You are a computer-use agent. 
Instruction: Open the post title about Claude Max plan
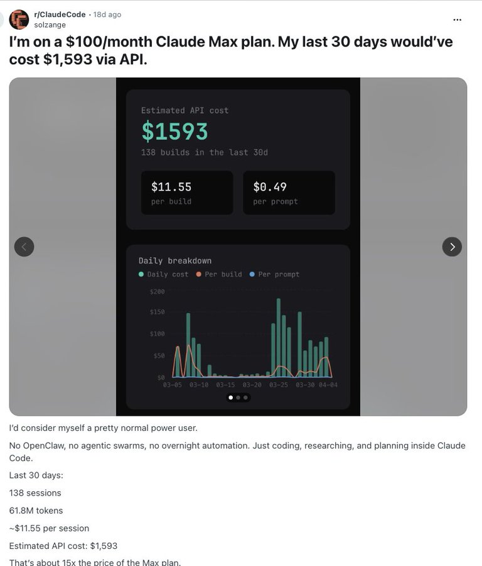[231, 50]
